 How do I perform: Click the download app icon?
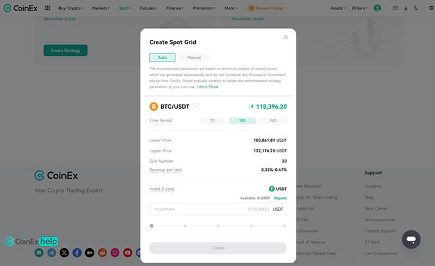pos(405,8)
